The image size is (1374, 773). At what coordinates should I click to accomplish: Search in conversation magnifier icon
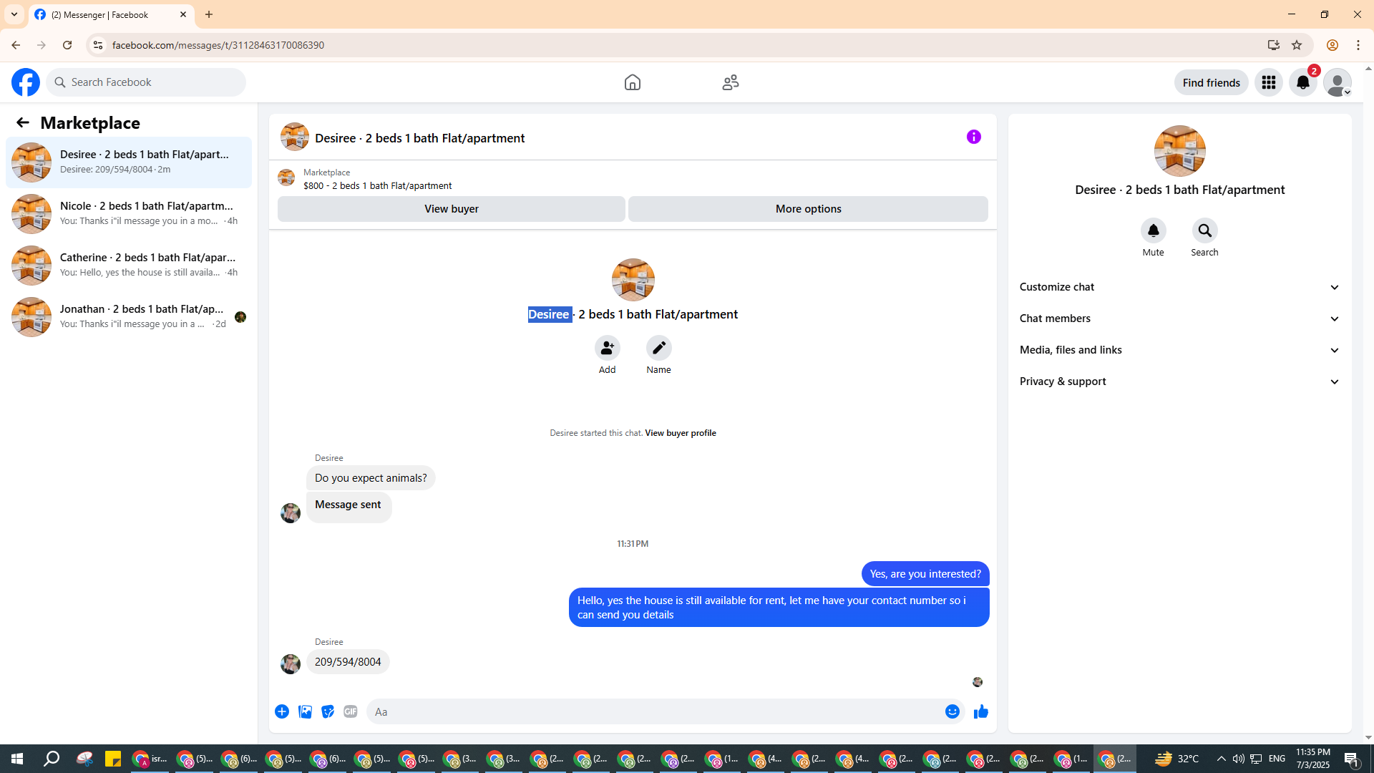[x=1204, y=230]
